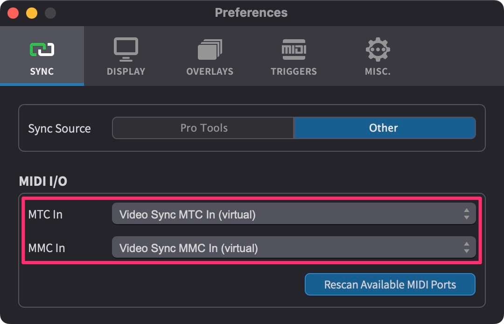Image resolution: width=504 pixels, height=324 pixels.
Task: Set Sync Source to Pro Tools
Action: (203, 128)
